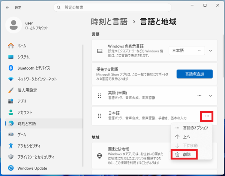Open アクセシビリティ settings
This screenshot has height=176, width=225.
coord(31,146)
